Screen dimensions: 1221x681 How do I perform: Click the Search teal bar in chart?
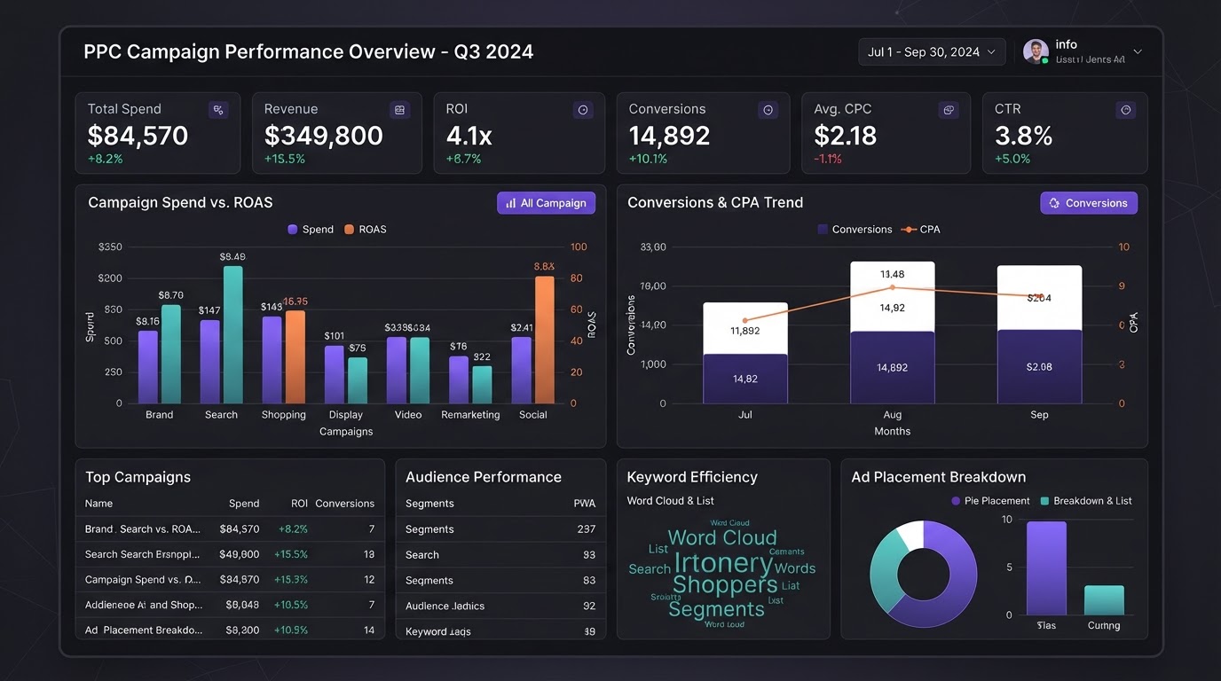[233, 334]
